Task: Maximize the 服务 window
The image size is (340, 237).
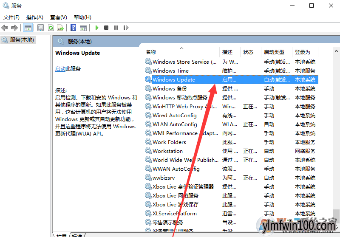Action: (312, 6)
